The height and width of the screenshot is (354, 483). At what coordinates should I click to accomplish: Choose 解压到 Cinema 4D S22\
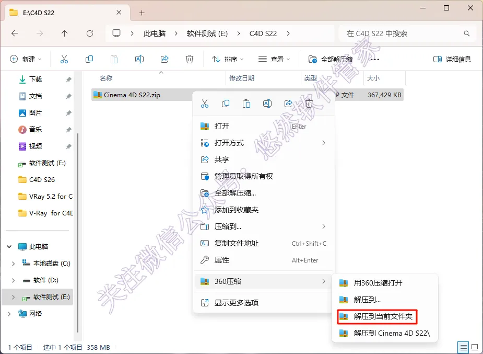click(385, 333)
